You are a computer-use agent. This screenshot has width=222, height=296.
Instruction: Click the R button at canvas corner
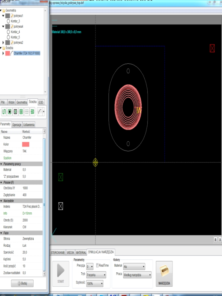point(215,239)
